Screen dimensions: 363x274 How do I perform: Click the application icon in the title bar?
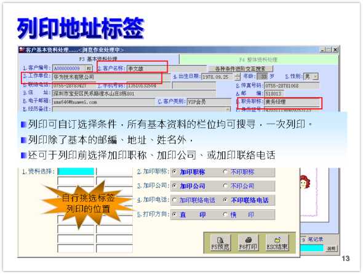point(22,49)
